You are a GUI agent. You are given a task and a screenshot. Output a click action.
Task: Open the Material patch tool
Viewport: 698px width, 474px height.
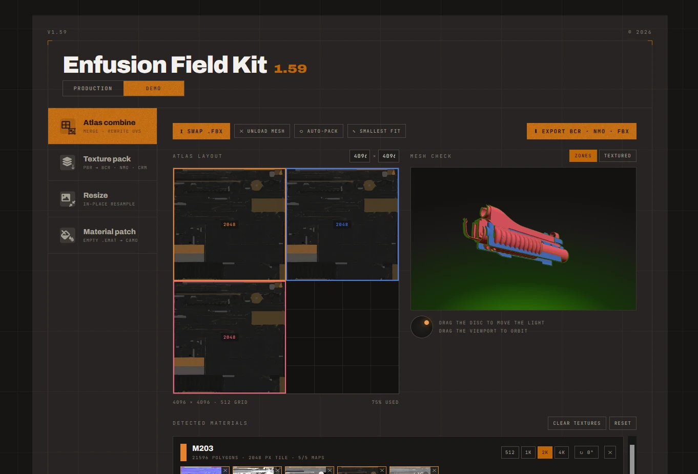click(102, 235)
